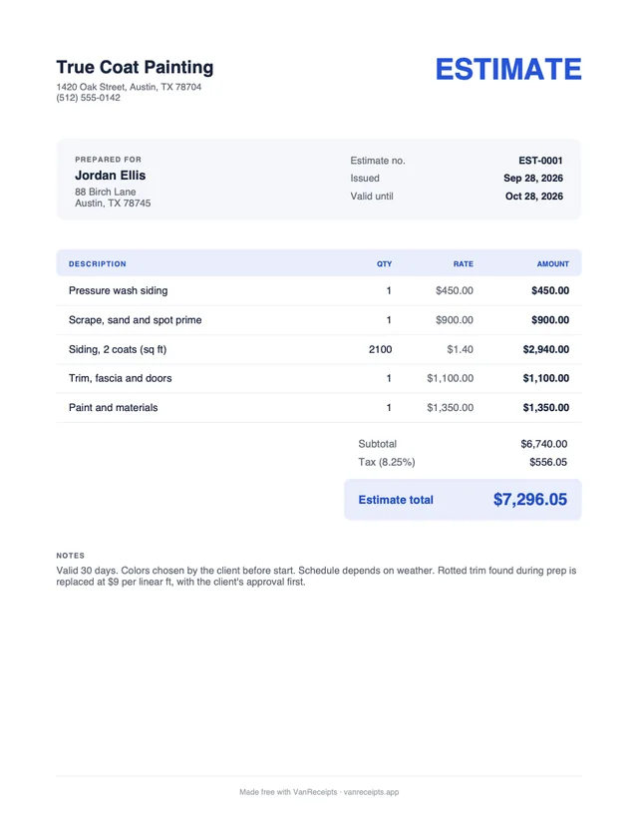
Task: Click the notes paragraph starting Valid 30 days
Action: 316,577
